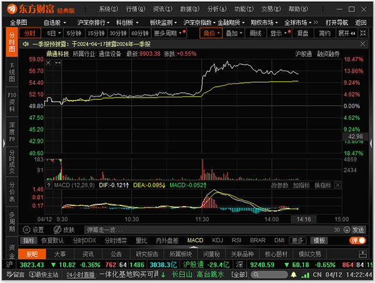Viewport: 375px width, 283px height.
Task: Click the 最快主站 server icon
Action: click(x=44, y=275)
